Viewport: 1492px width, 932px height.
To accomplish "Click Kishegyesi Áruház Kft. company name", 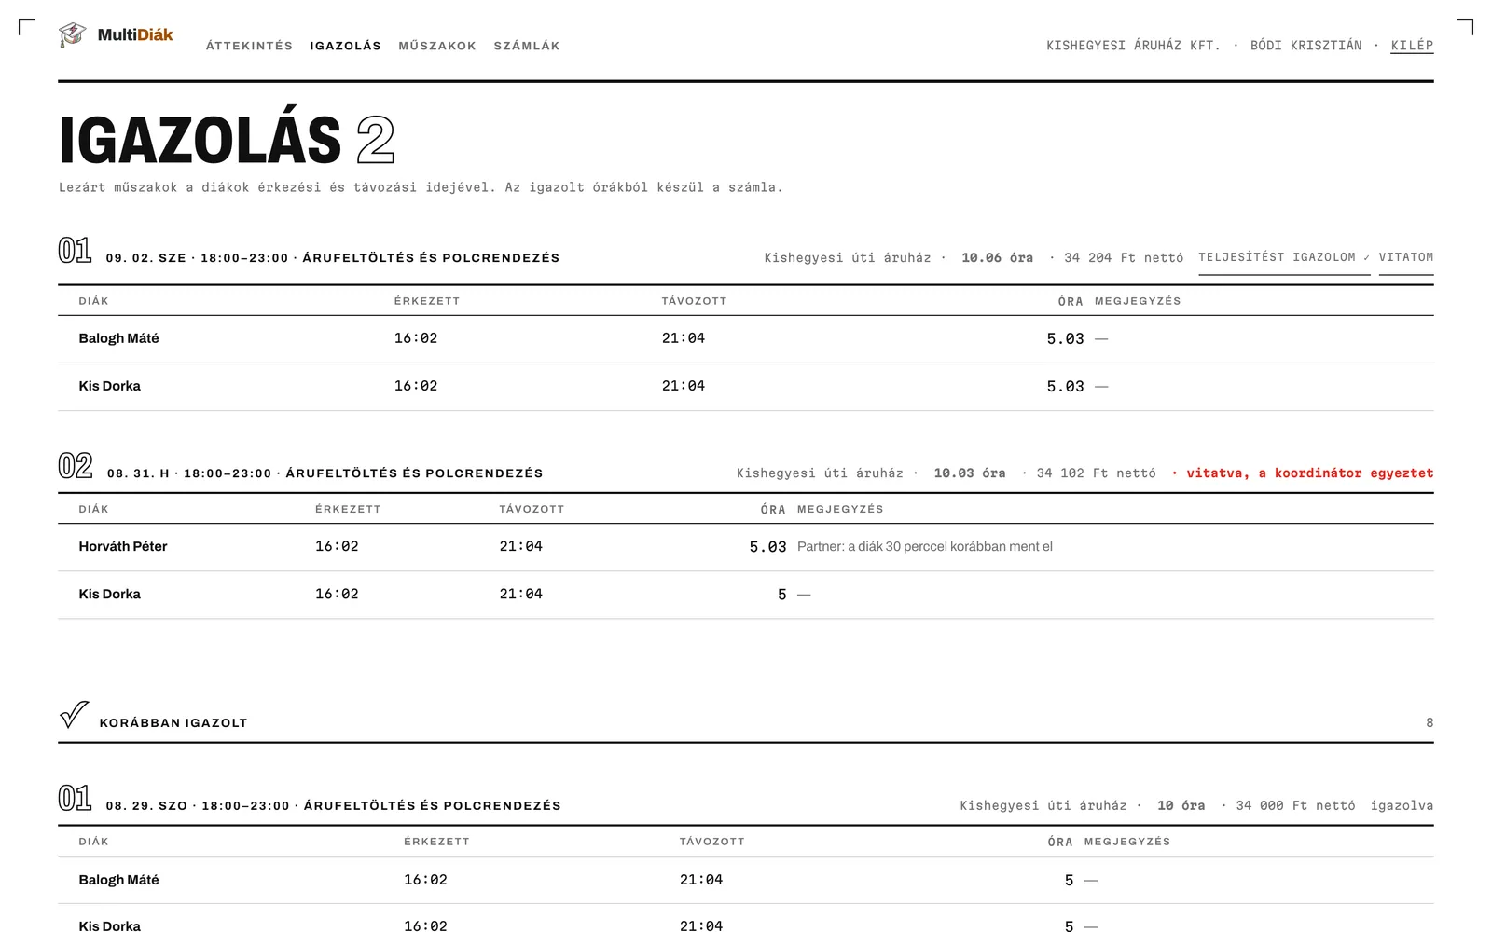I will [x=1133, y=46].
